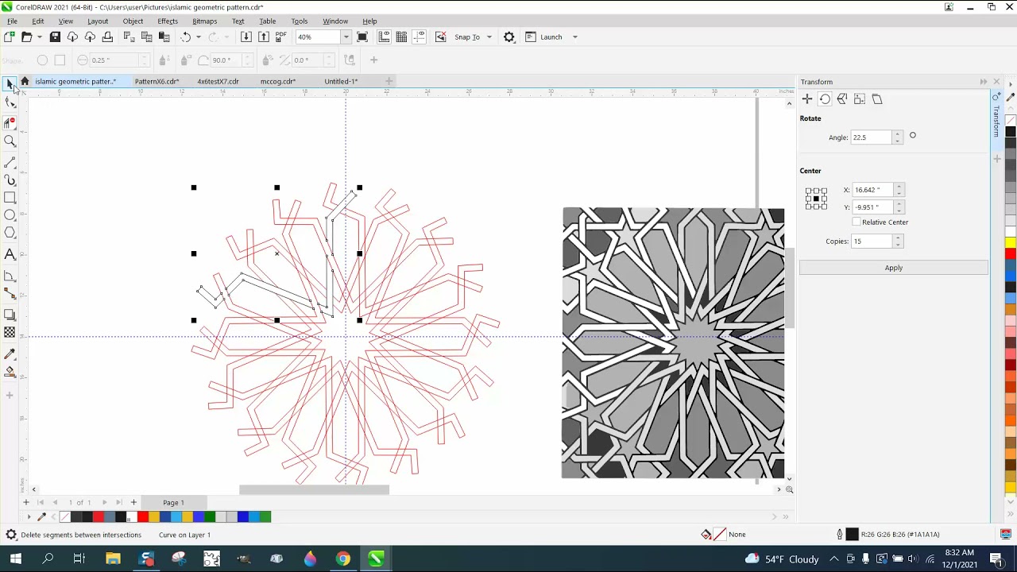Click the Full-Screen Preview icon
This screenshot has width=1017, height=572.
coord(362,37)
